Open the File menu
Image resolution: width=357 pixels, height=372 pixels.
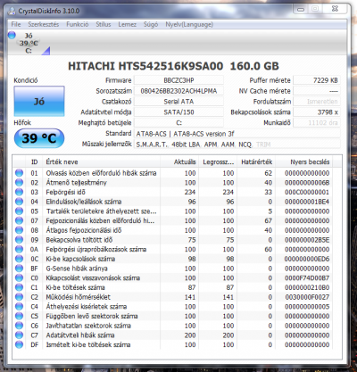[16, 24]
